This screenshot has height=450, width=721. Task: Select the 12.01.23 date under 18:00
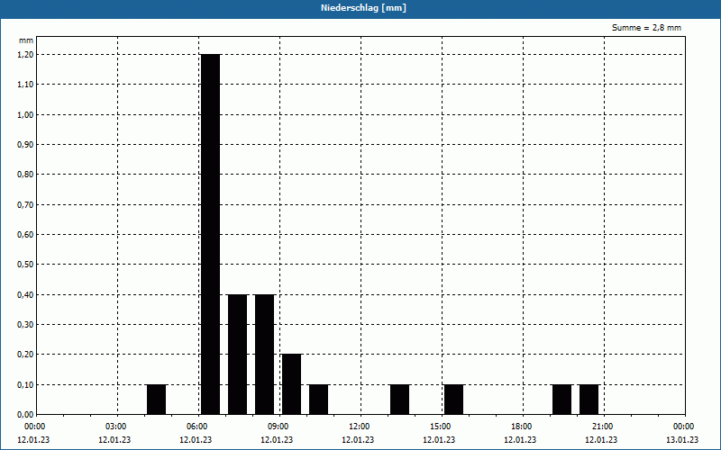coord(520,440)
